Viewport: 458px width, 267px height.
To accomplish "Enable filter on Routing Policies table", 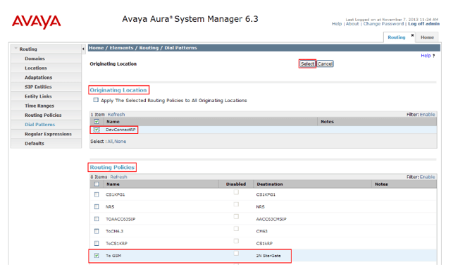I will point(427,177).
